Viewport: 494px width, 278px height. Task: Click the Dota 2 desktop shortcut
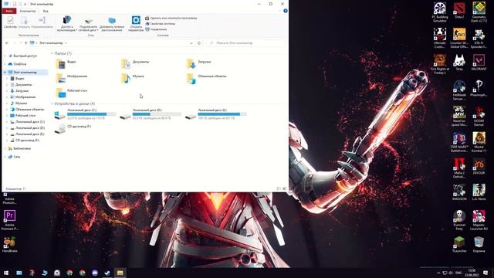(459, 11)
